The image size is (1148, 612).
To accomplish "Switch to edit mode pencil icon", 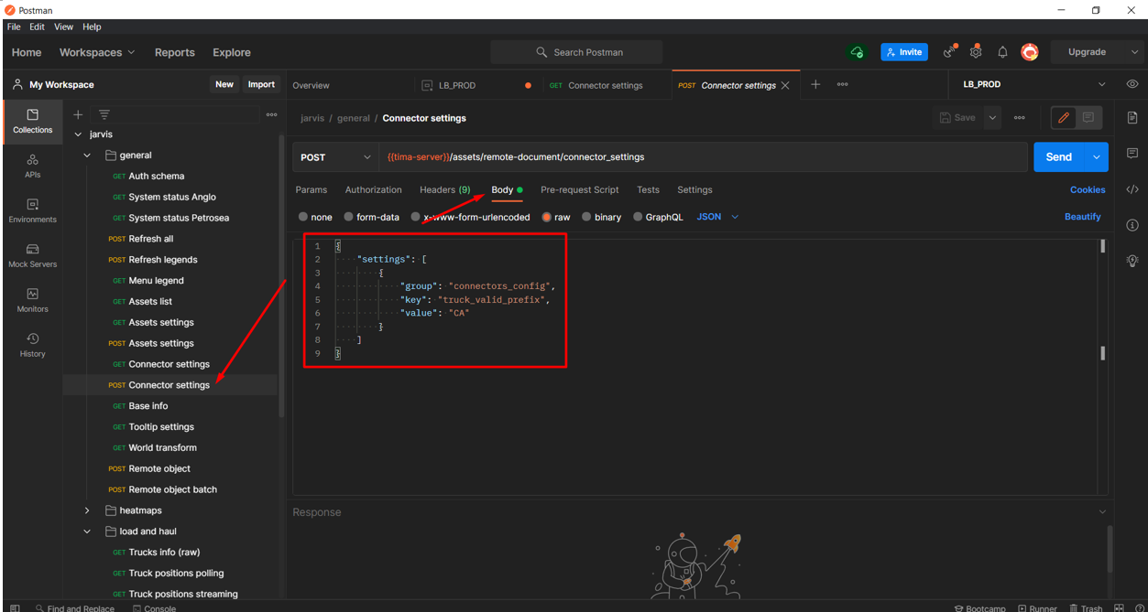I will click(x=1063, y=117).
